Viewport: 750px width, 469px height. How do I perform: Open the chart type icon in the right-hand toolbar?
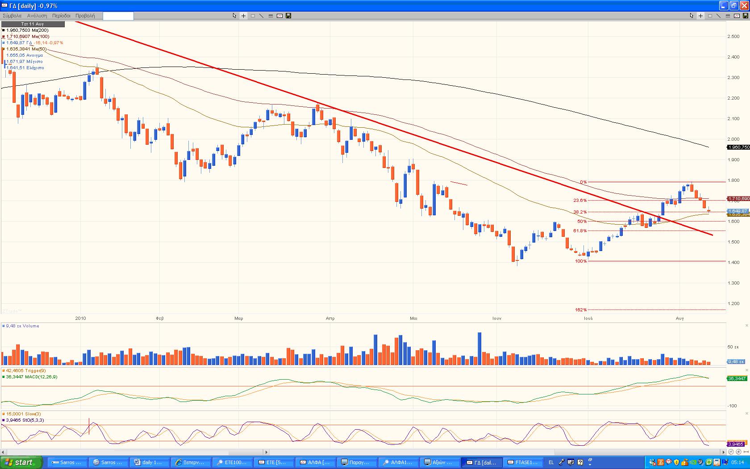tap(737, 16)
